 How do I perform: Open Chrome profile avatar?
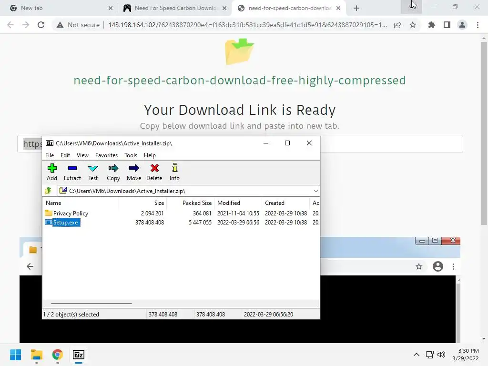(462, 25)
